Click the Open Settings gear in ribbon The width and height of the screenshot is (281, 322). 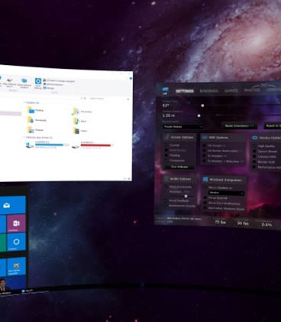[x=38, y=82]
